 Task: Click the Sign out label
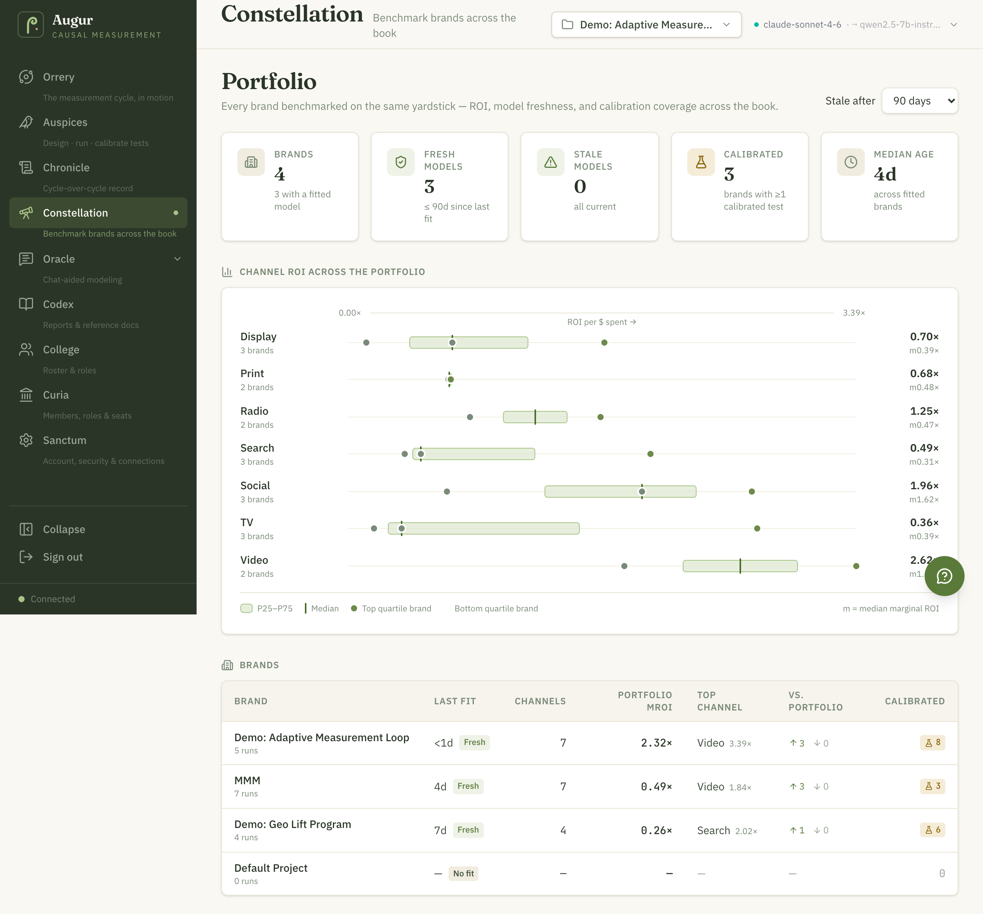point(63,557)
